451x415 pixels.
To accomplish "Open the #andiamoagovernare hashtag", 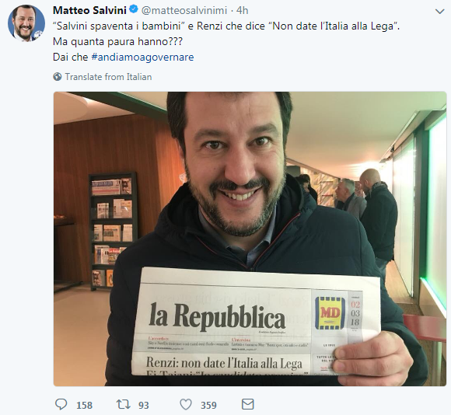I will point(142,57).
